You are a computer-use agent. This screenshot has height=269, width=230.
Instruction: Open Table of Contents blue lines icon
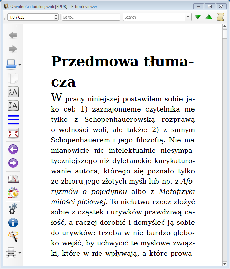coord(13,119)
